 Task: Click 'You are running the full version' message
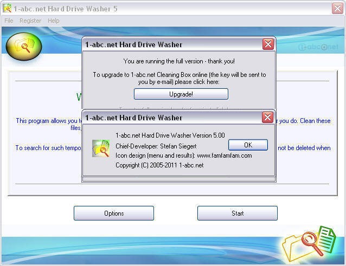coord(179,61)
